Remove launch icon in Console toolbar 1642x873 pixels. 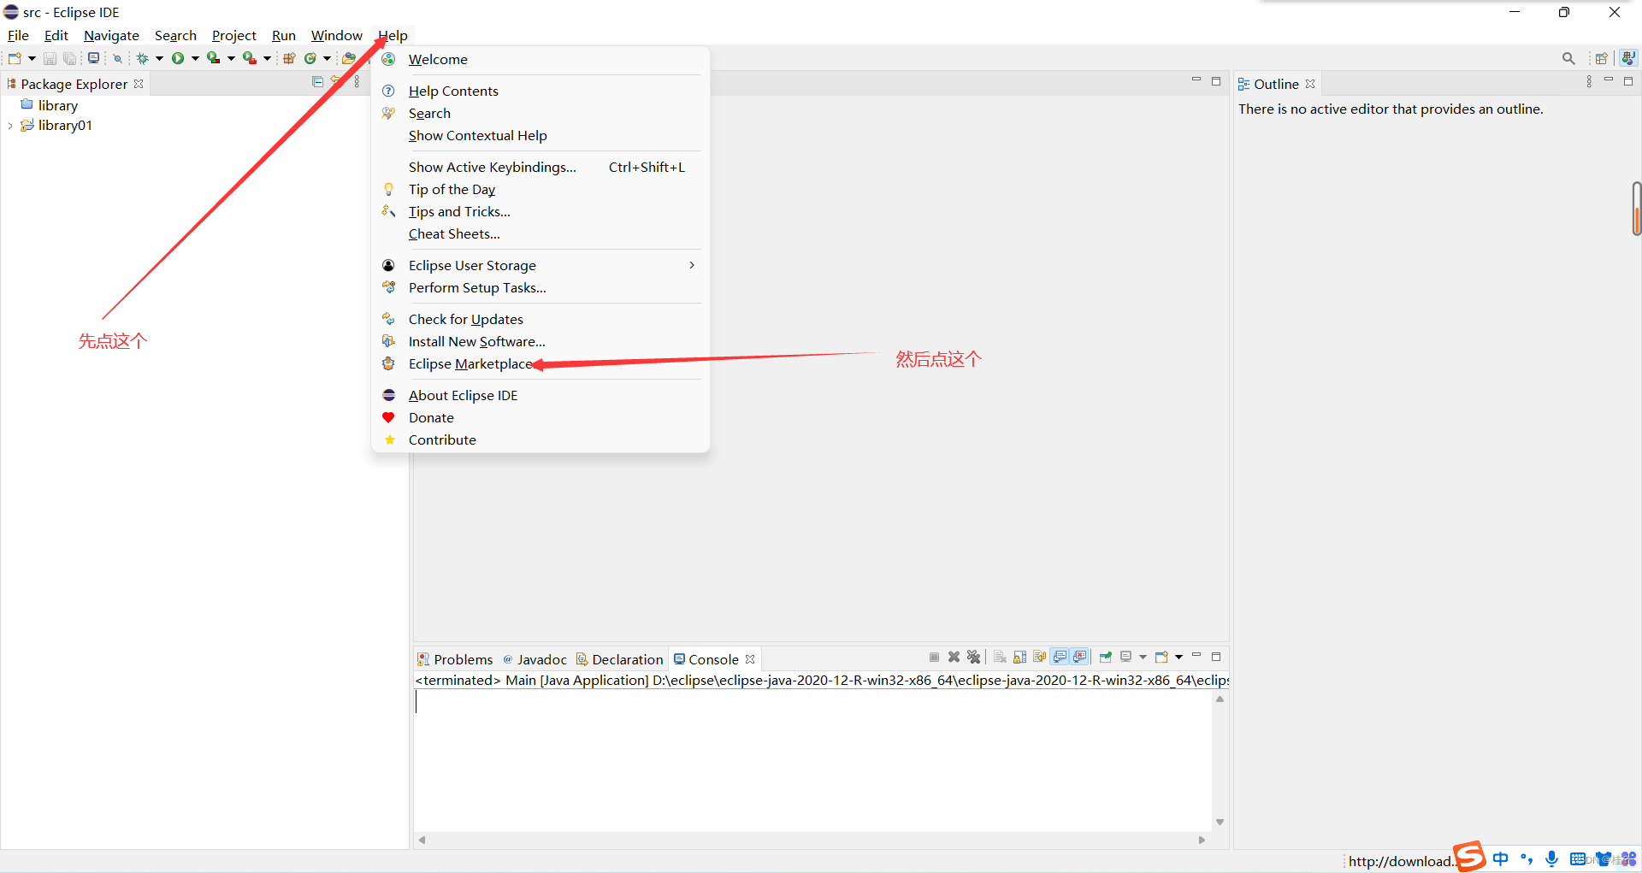pos(954,657)
